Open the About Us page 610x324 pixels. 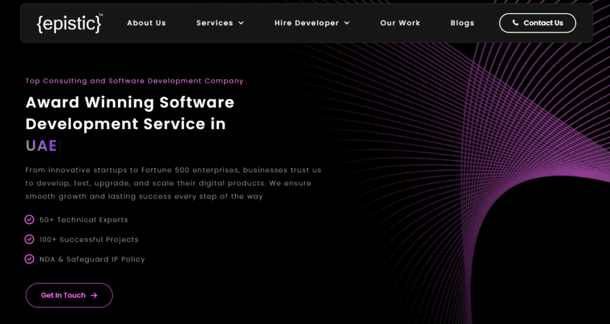tap(147, 23)
